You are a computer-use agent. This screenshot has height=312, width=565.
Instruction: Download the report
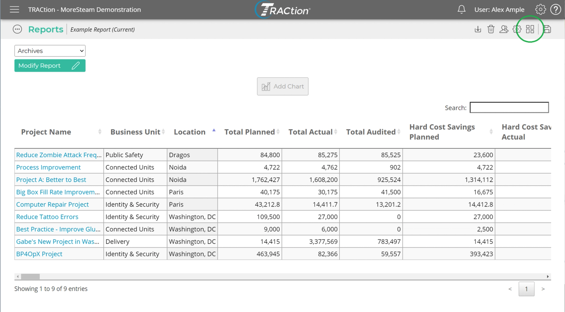(x=478, y=29)
